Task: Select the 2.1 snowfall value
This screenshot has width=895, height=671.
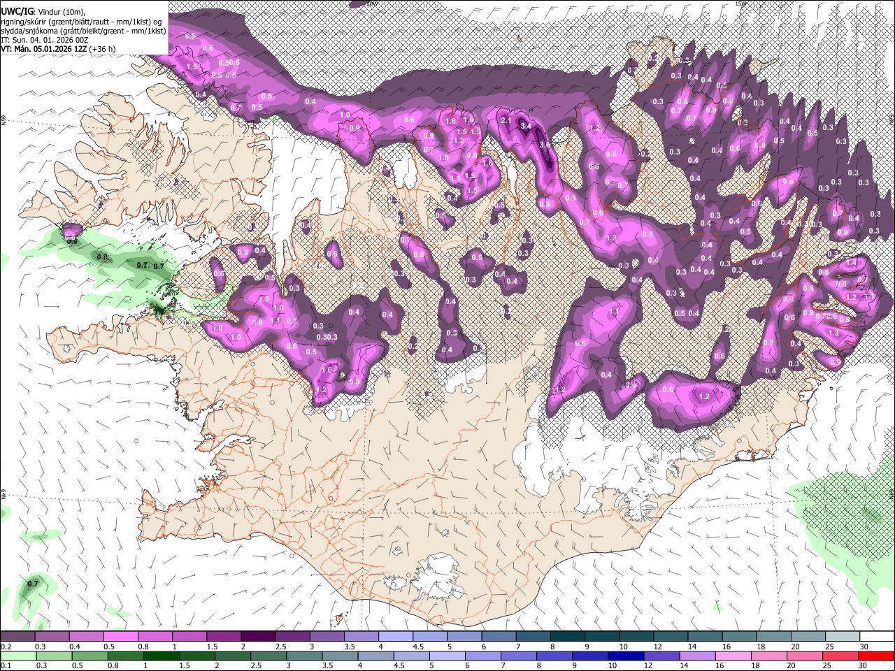Action: click(508, 120)
